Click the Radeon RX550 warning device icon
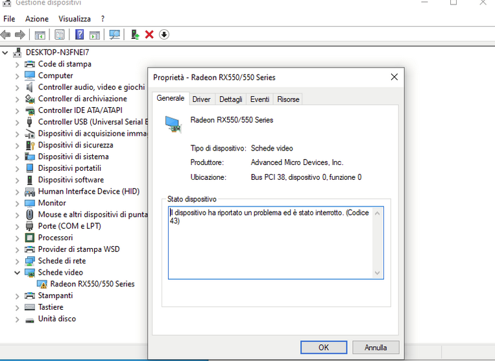The image size is (495, 361). pyautogui.click(x=42, y=284)
